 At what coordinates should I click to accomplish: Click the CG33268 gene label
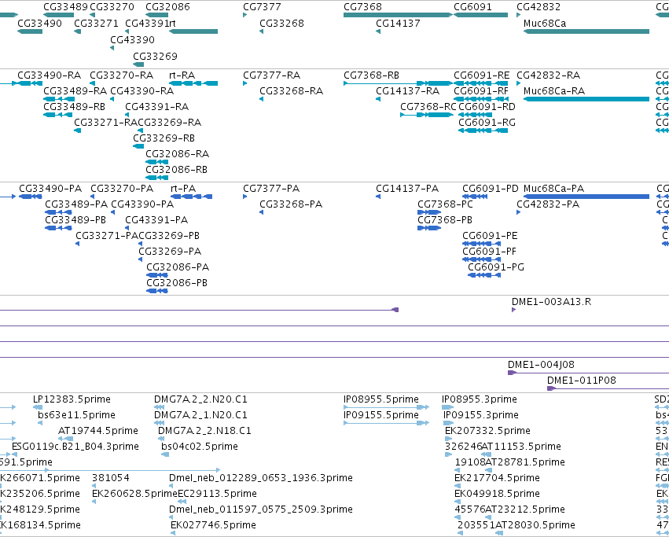pyautogui.click(x=281, y=23)
